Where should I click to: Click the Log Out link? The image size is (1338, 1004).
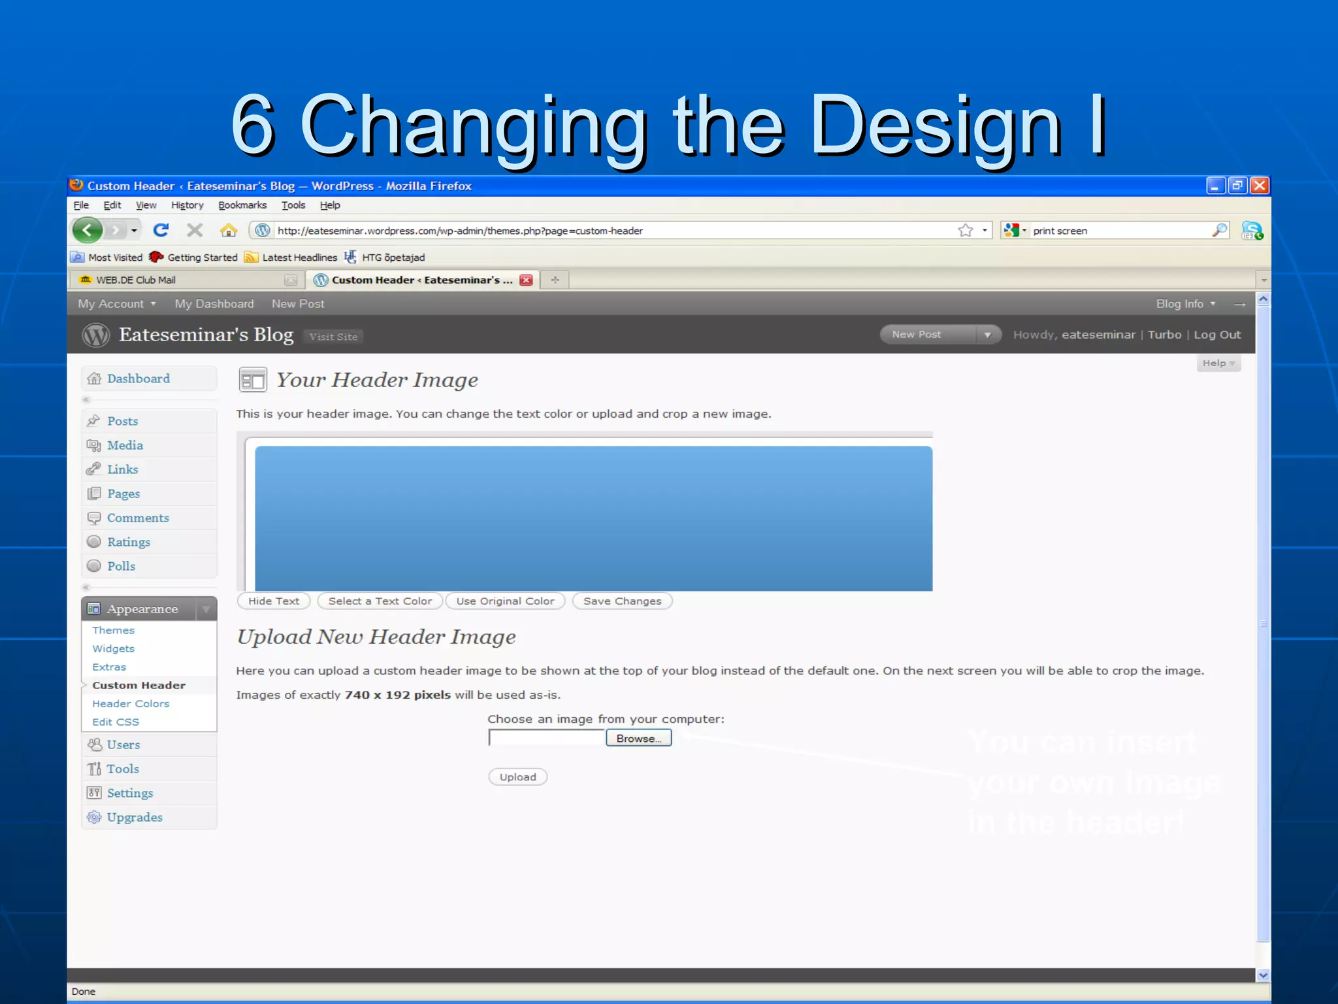(1217, 335)
